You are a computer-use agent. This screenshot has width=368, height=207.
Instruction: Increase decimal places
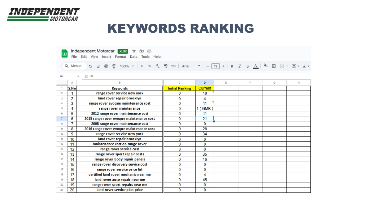tap(165, 66)
